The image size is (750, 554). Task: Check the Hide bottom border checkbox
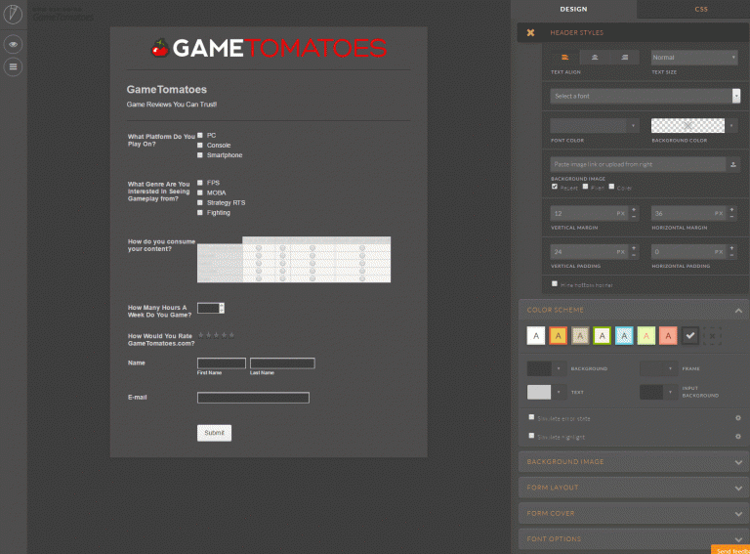555,284
